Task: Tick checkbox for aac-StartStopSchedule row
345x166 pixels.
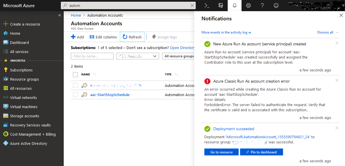Action: (x=75, y=95)
